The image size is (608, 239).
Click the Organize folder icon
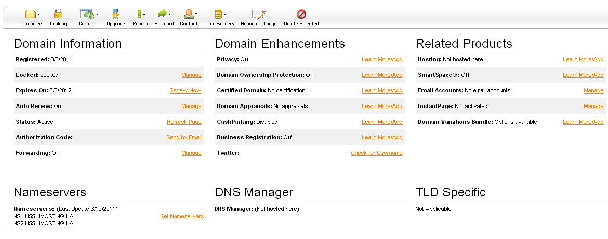click(x=30, y=15)
